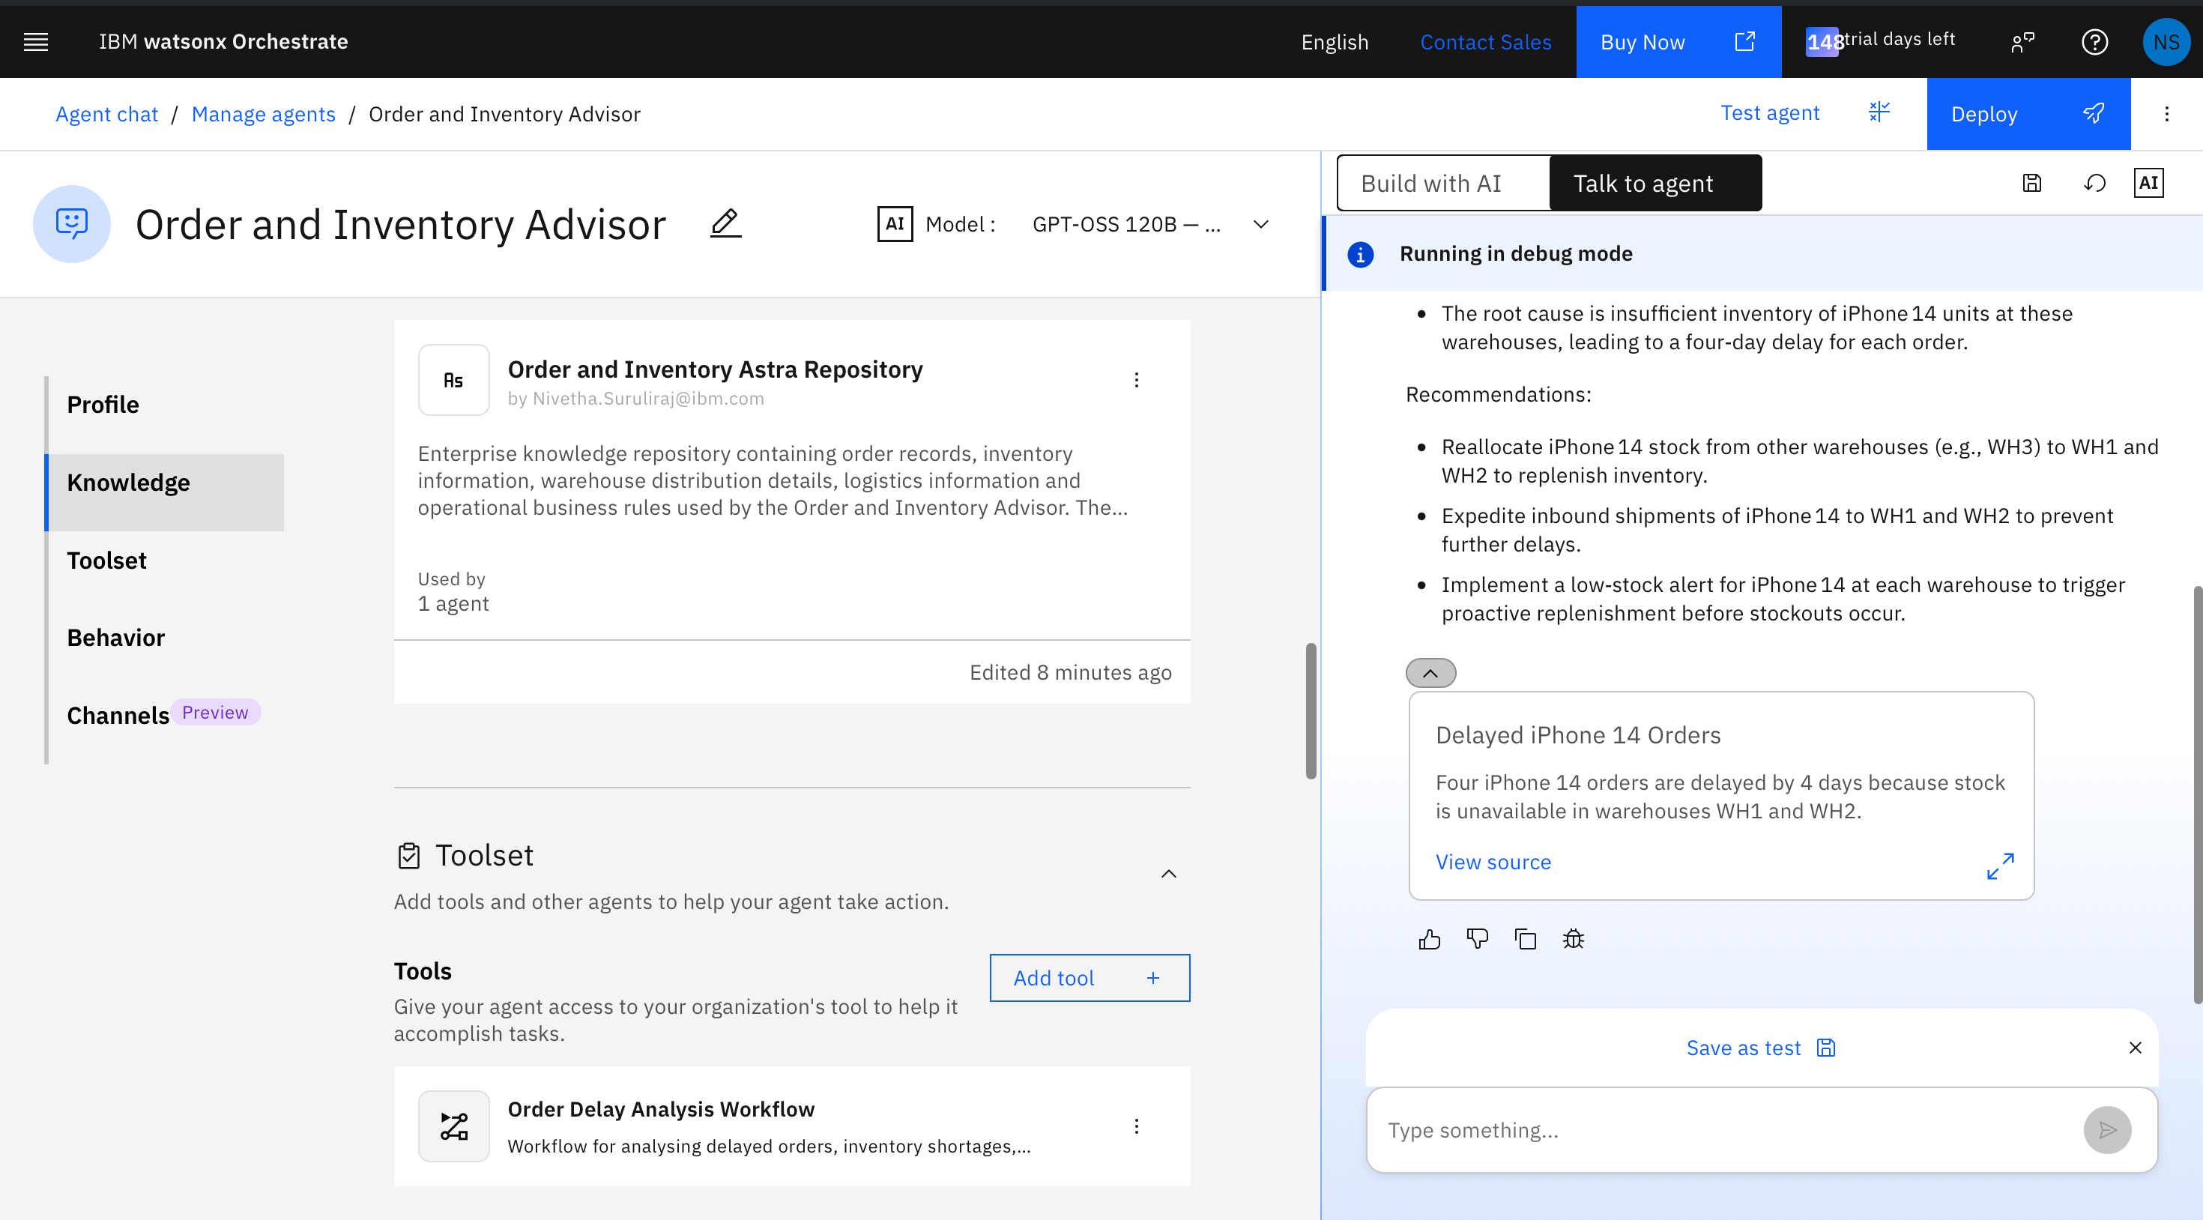Collapse the source citation card chevron
This screenshot has width=2203, height=1220.
[1430, 673]
